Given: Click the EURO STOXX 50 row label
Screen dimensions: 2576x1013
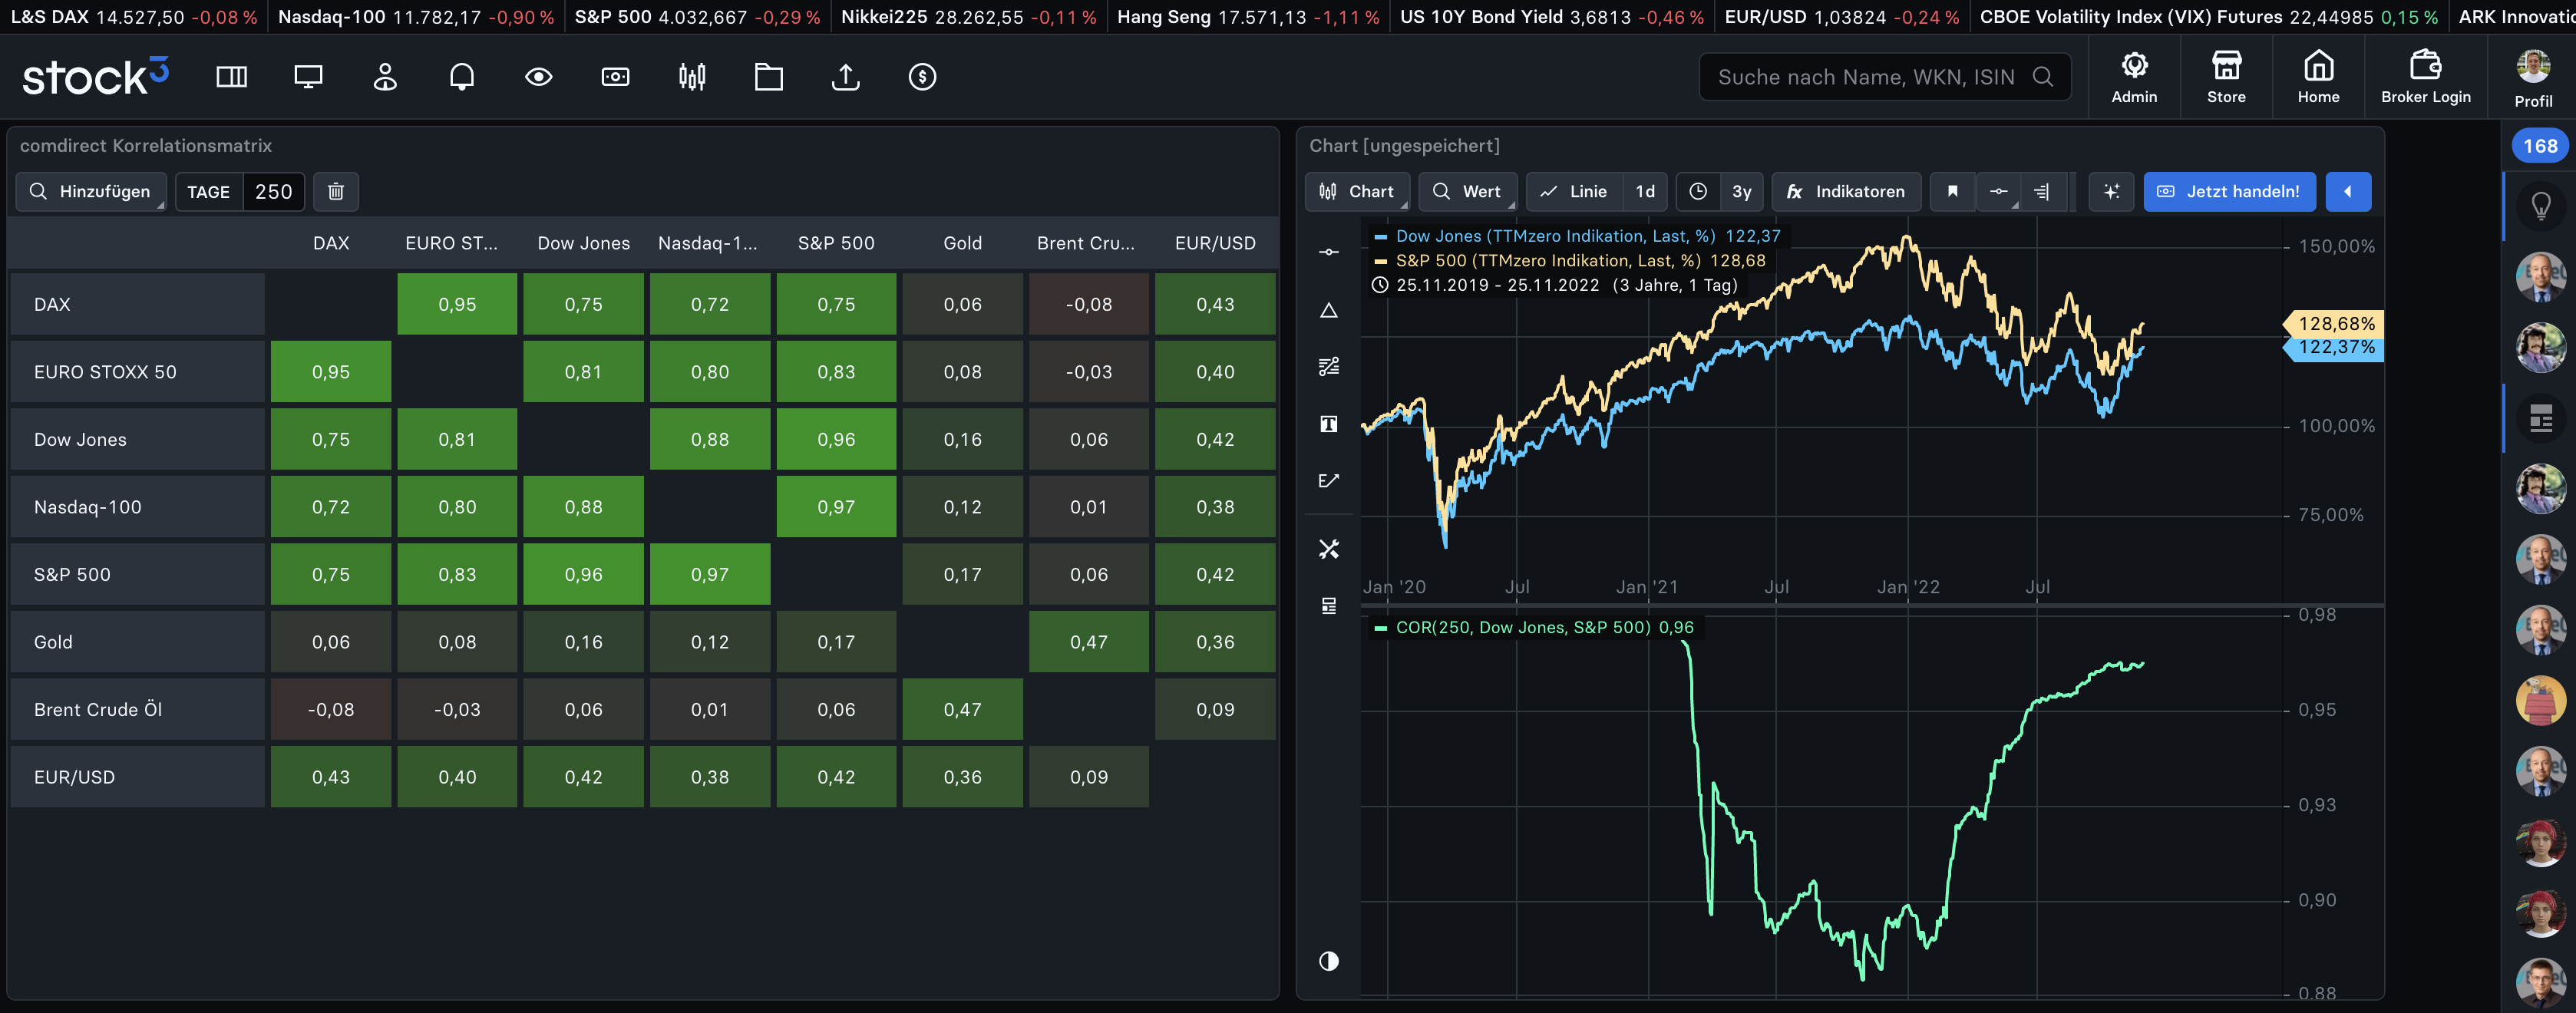Looking at the screenshot, I should point(137,372).
